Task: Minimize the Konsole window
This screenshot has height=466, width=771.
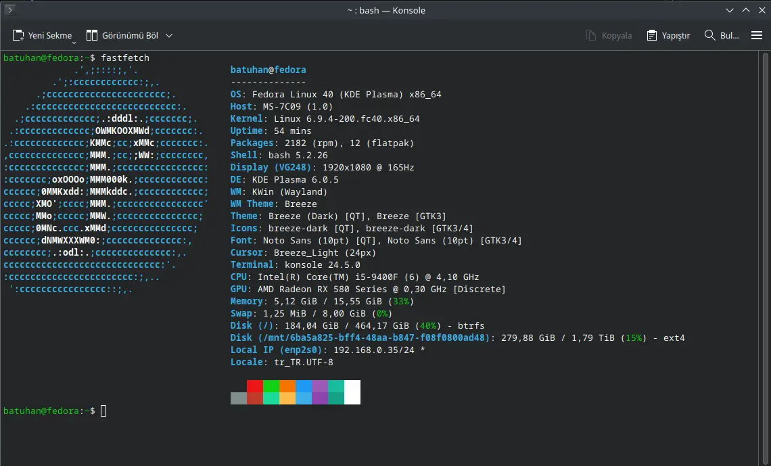Action: [730, 10]
